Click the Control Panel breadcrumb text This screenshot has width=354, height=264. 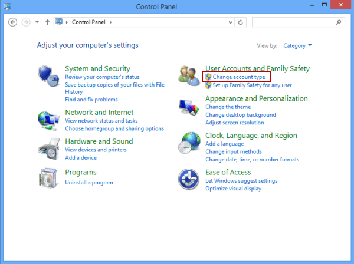pyautogui.click(x=88, y=22)
